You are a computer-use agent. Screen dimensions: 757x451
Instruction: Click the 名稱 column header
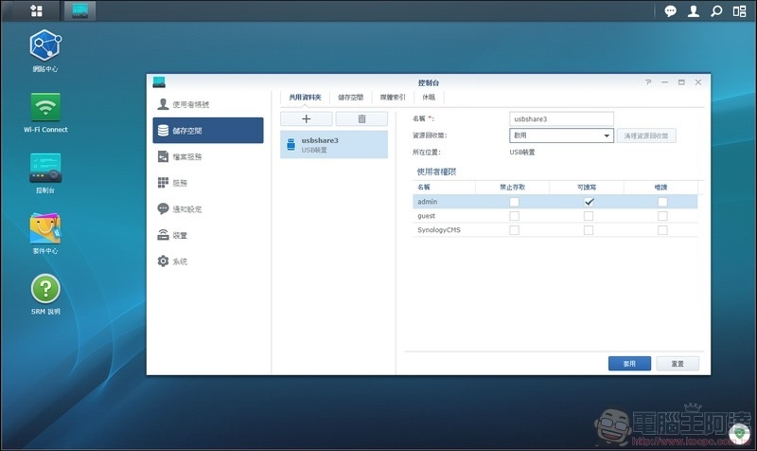click(x=444, y=187)
